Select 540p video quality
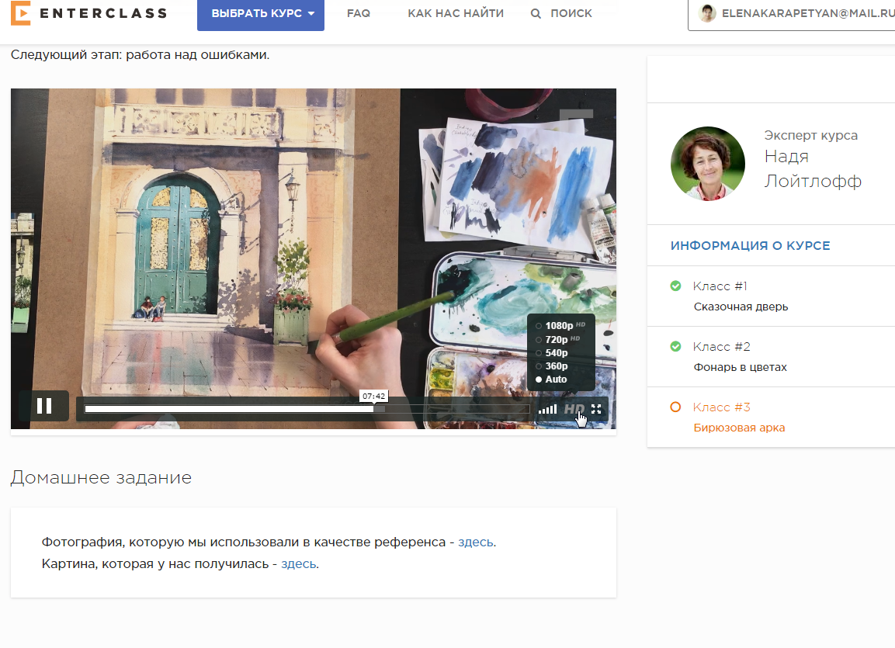Viewport: 895px width, 648px height. point(551,353)
